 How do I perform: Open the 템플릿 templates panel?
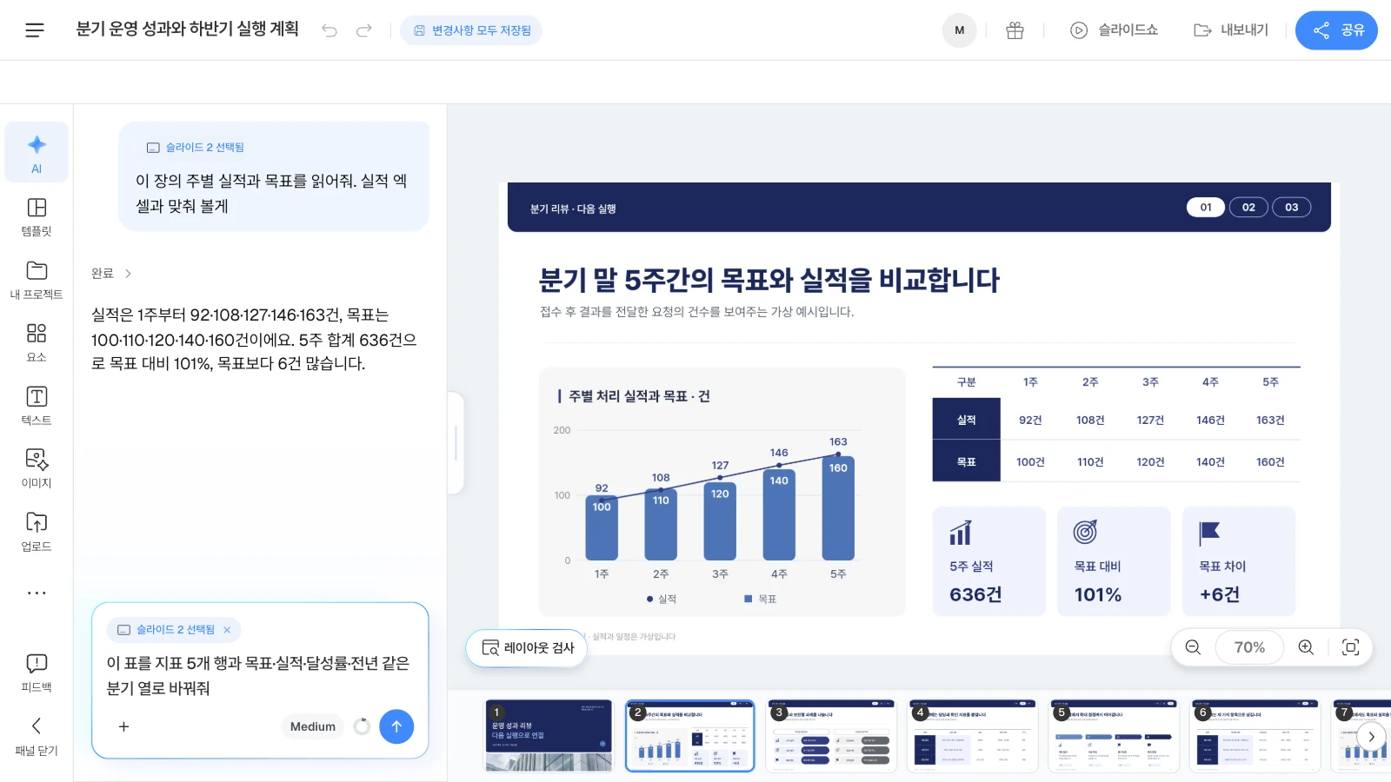[37, 217]
